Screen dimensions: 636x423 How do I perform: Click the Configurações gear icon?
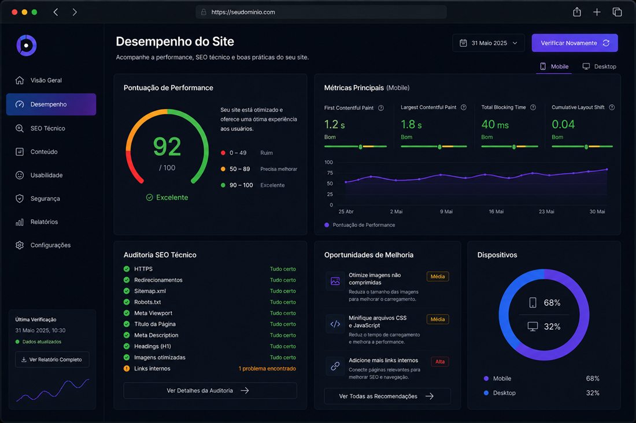pyautogui.click(x=20, y=245)
